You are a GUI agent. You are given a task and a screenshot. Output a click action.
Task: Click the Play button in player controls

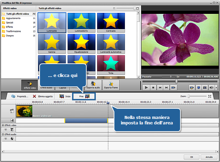coord(146,87)
